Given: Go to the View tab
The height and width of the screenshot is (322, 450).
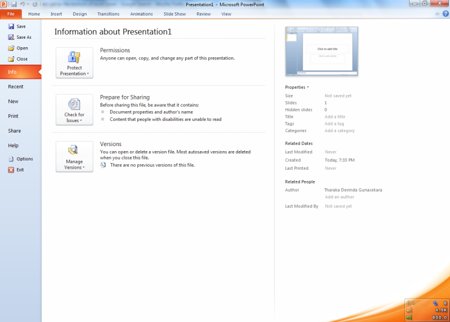Looking at the screenshot, I should pyautogui.click(x=226, y=14).
